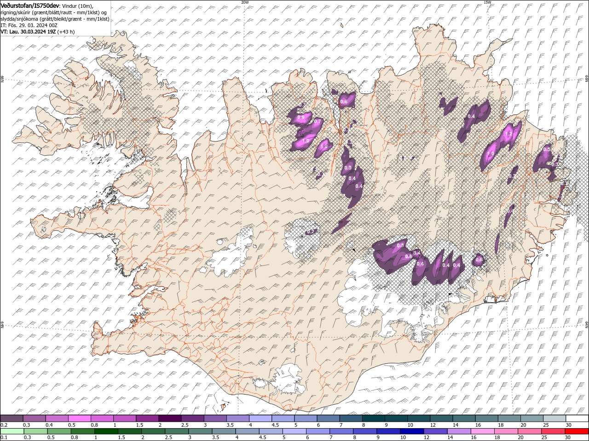589x441 pixels.
Task: Click the 'VT: Lau. 30.03.2024 19Z' valid time
Action: (x=28, y=32)
